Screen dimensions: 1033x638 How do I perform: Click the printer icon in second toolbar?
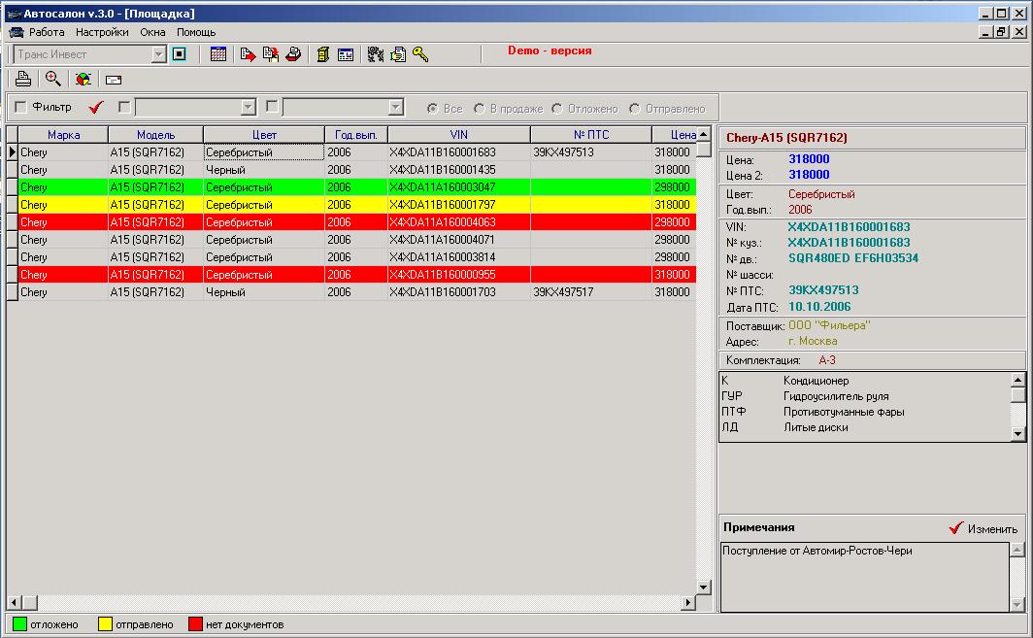click(23, 79)
